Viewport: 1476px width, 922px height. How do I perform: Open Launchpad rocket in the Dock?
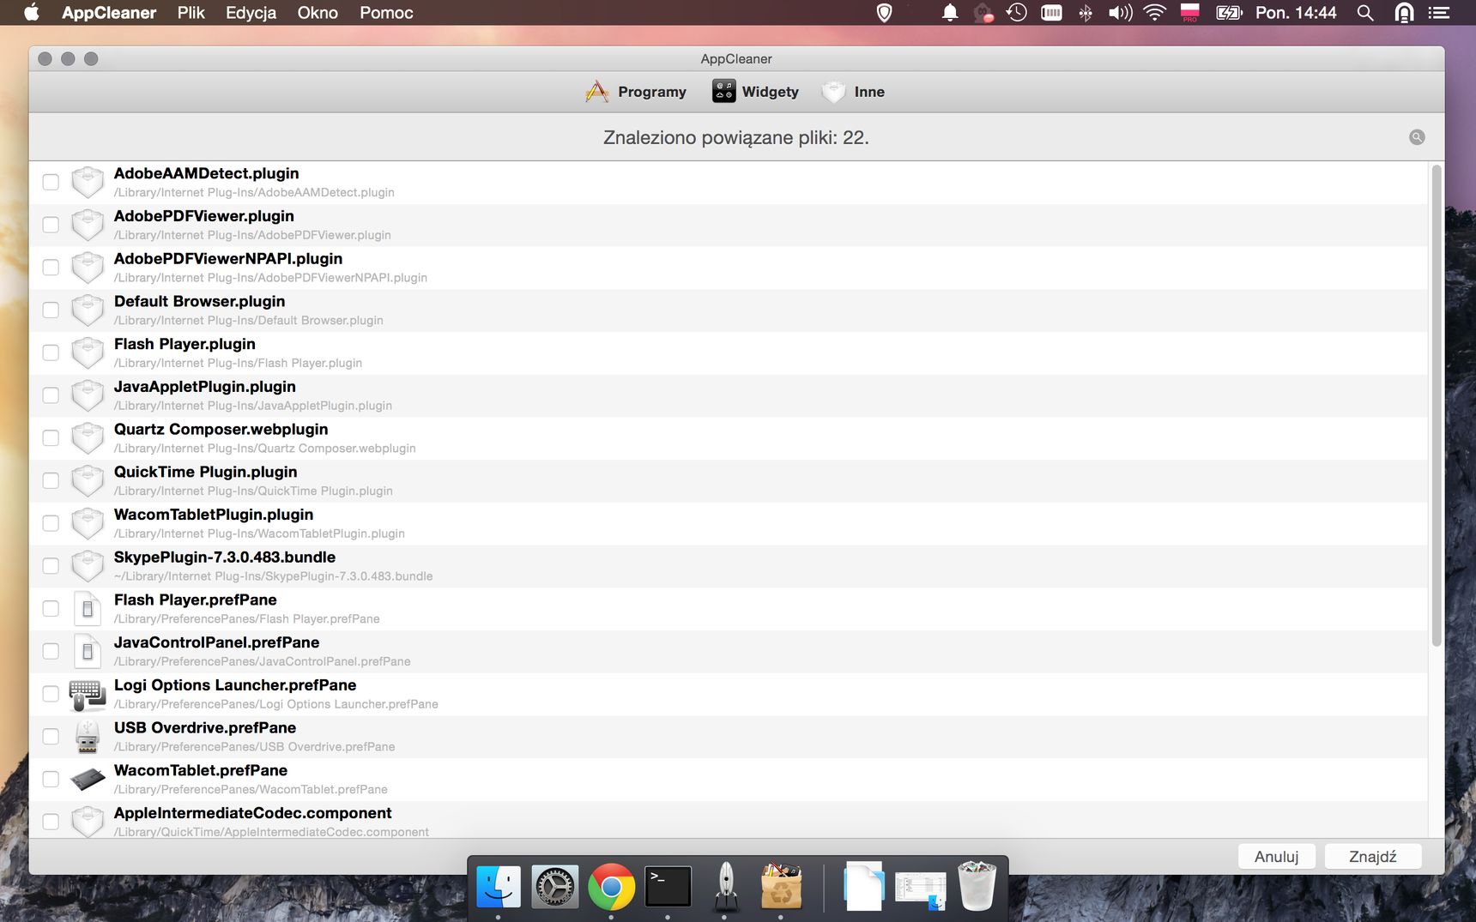point(725,887)
